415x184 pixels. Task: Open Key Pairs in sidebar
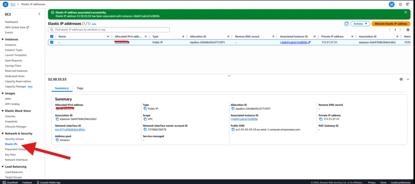tap(10, 155)
